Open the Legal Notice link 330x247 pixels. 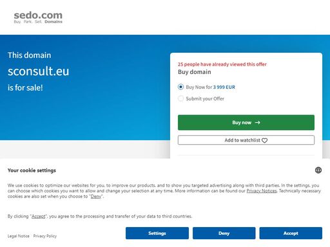(x=19, y=236)
